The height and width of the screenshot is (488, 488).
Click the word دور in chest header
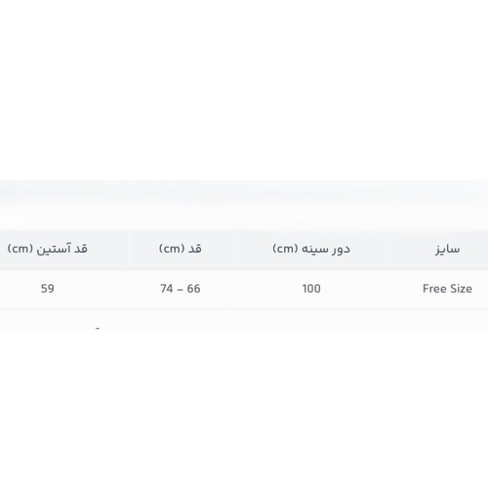(x=341, y=250)
